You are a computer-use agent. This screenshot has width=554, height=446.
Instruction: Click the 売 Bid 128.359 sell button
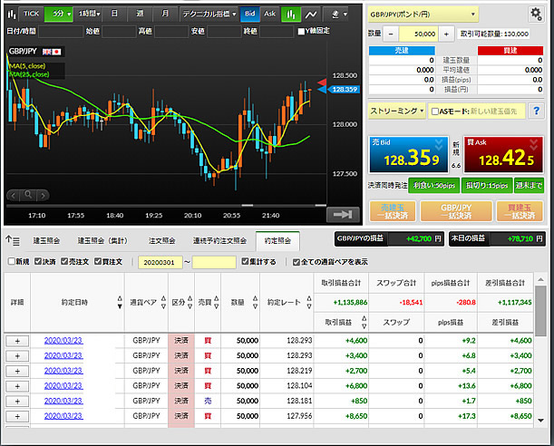click(x=408, y=155)
